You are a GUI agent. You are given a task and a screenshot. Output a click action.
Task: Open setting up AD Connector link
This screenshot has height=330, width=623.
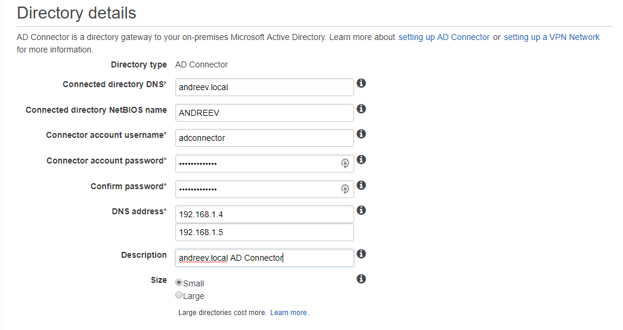point(444,37)
